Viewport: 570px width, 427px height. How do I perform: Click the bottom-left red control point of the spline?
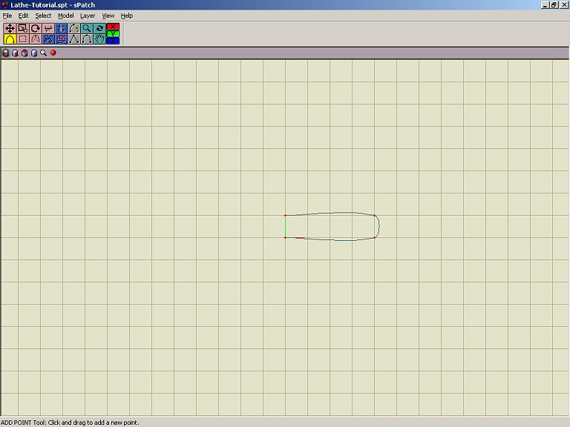(x=285, y=237)
